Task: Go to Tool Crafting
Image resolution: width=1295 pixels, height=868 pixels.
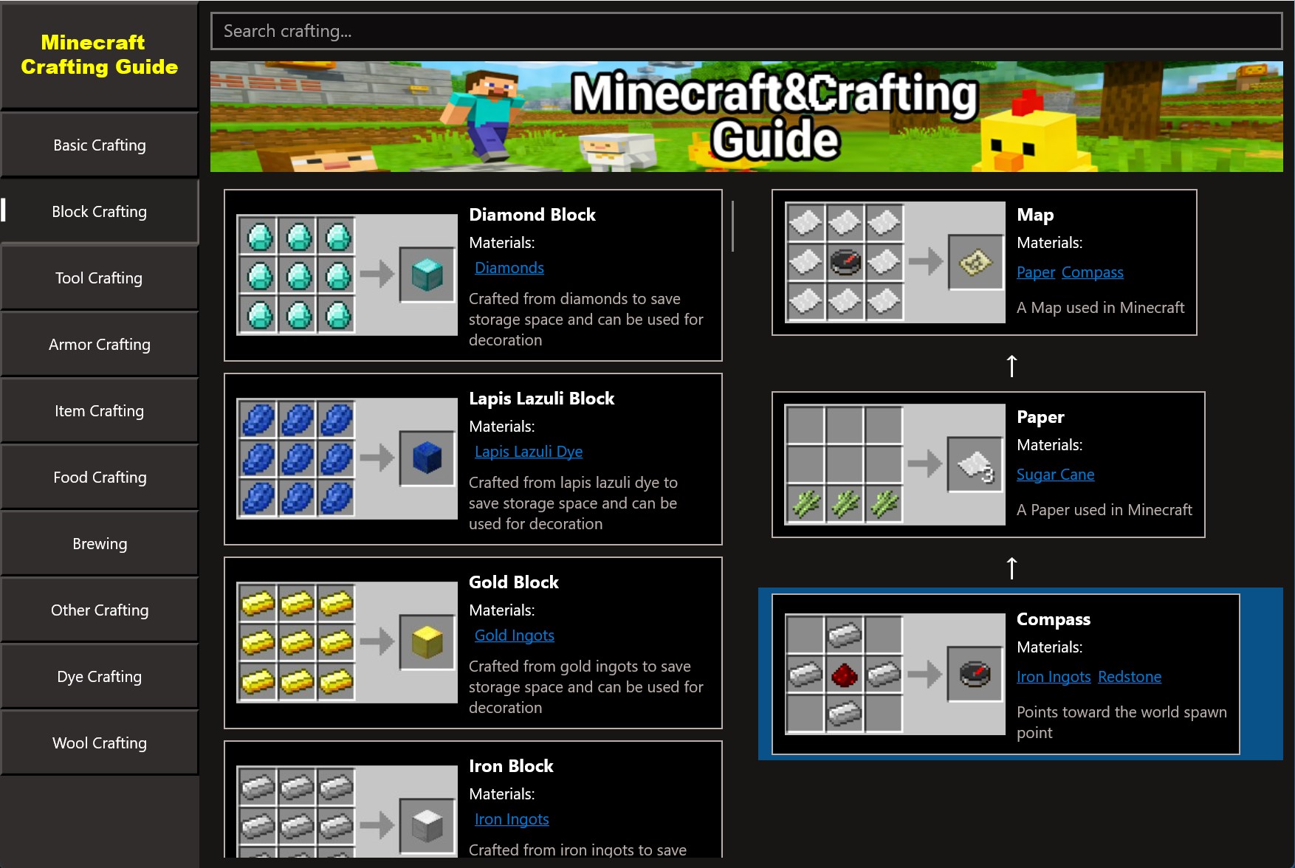Action: 100,278
